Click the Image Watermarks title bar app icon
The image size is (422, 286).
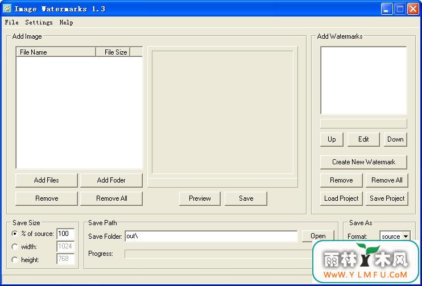(7, 9)
